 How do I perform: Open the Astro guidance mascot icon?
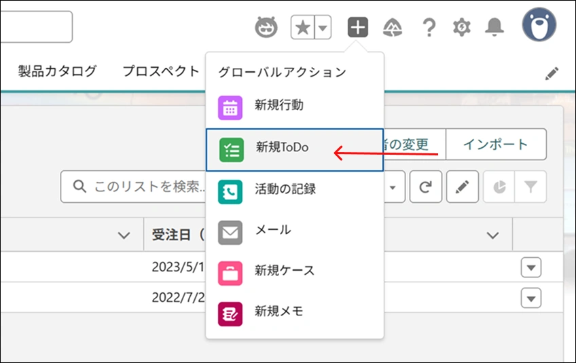coord(266,27)
